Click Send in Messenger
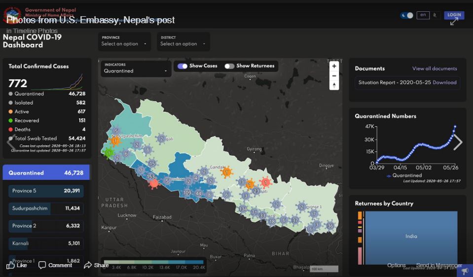The width and height of the screenshot is (473, 277). 439,265
